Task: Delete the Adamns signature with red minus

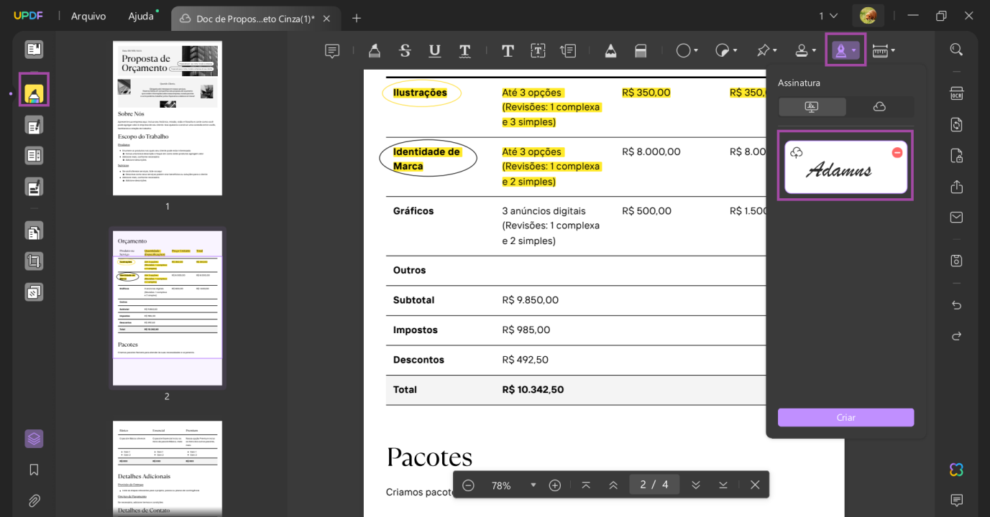Action: pos(897,153)
